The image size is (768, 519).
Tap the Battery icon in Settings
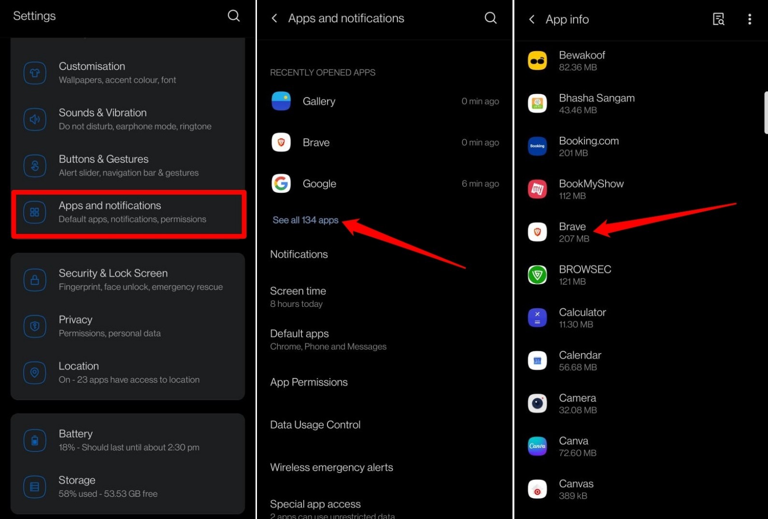coord(35,440)
